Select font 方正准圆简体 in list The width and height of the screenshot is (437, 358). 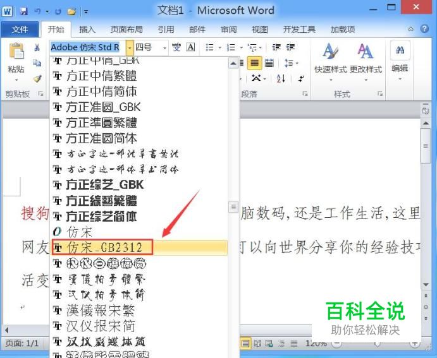(138, 138)
